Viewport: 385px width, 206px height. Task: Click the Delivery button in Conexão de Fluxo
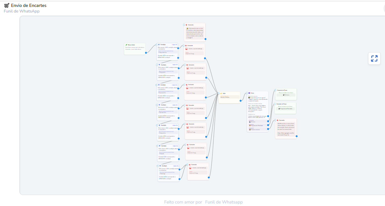click(286, 95)
